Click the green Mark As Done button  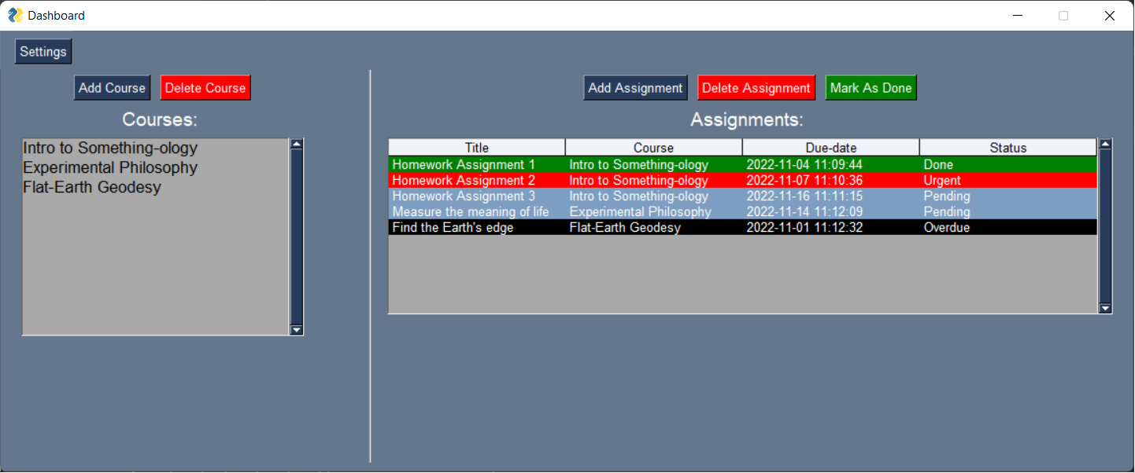point(871,87)
